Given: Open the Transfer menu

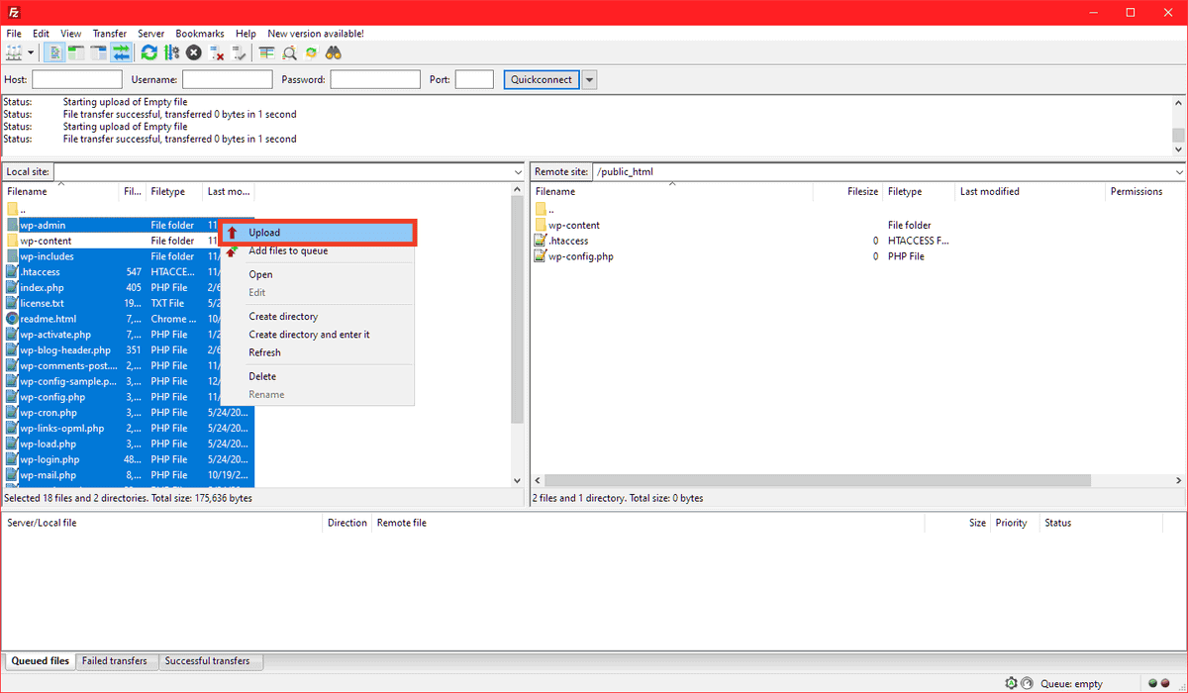Looking at the screenshot, I should click(x=110, y=34).
